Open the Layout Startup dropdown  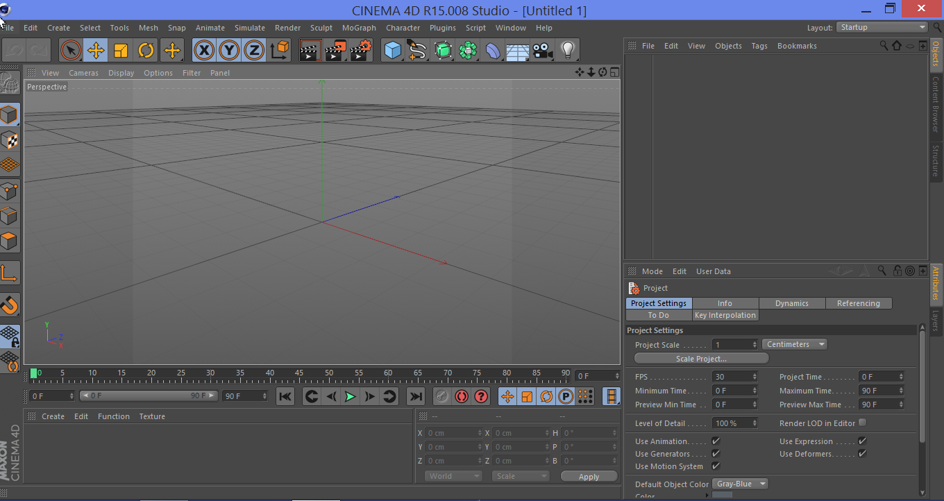pyautogui.click(x=882, y=27)
